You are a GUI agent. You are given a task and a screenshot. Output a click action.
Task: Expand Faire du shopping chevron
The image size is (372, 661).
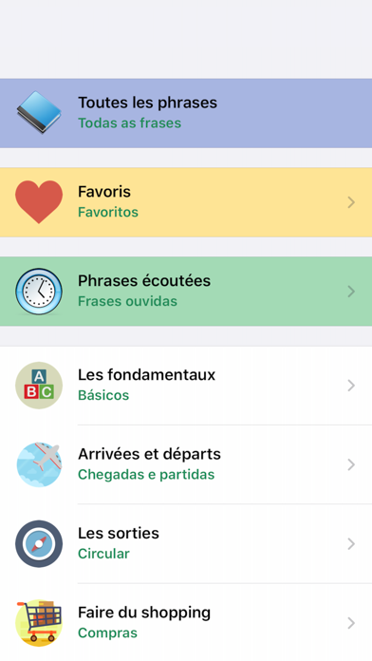pyautogui.click(x=351, y=623)
